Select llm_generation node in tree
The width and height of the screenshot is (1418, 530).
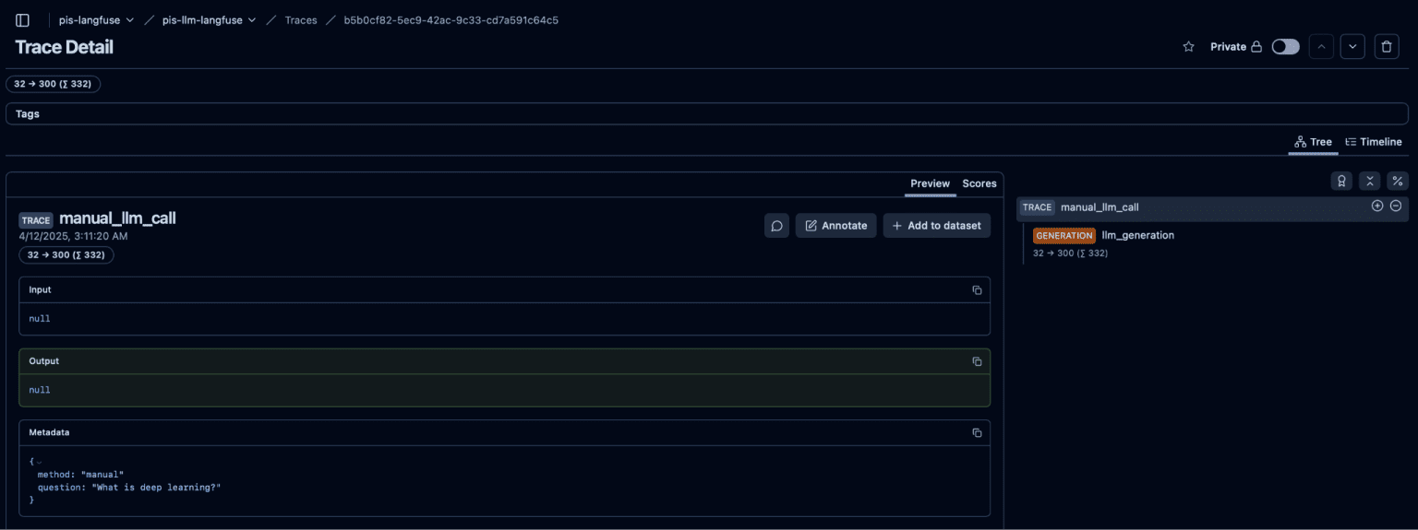click(1138, 235)
